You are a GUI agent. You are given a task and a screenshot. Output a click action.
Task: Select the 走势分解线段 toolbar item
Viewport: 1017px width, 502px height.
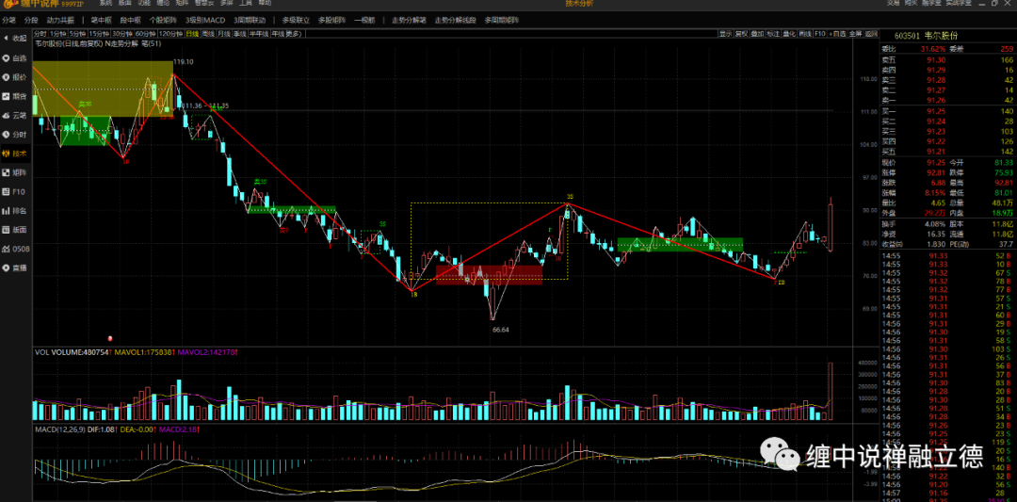[x=455, y=20]
